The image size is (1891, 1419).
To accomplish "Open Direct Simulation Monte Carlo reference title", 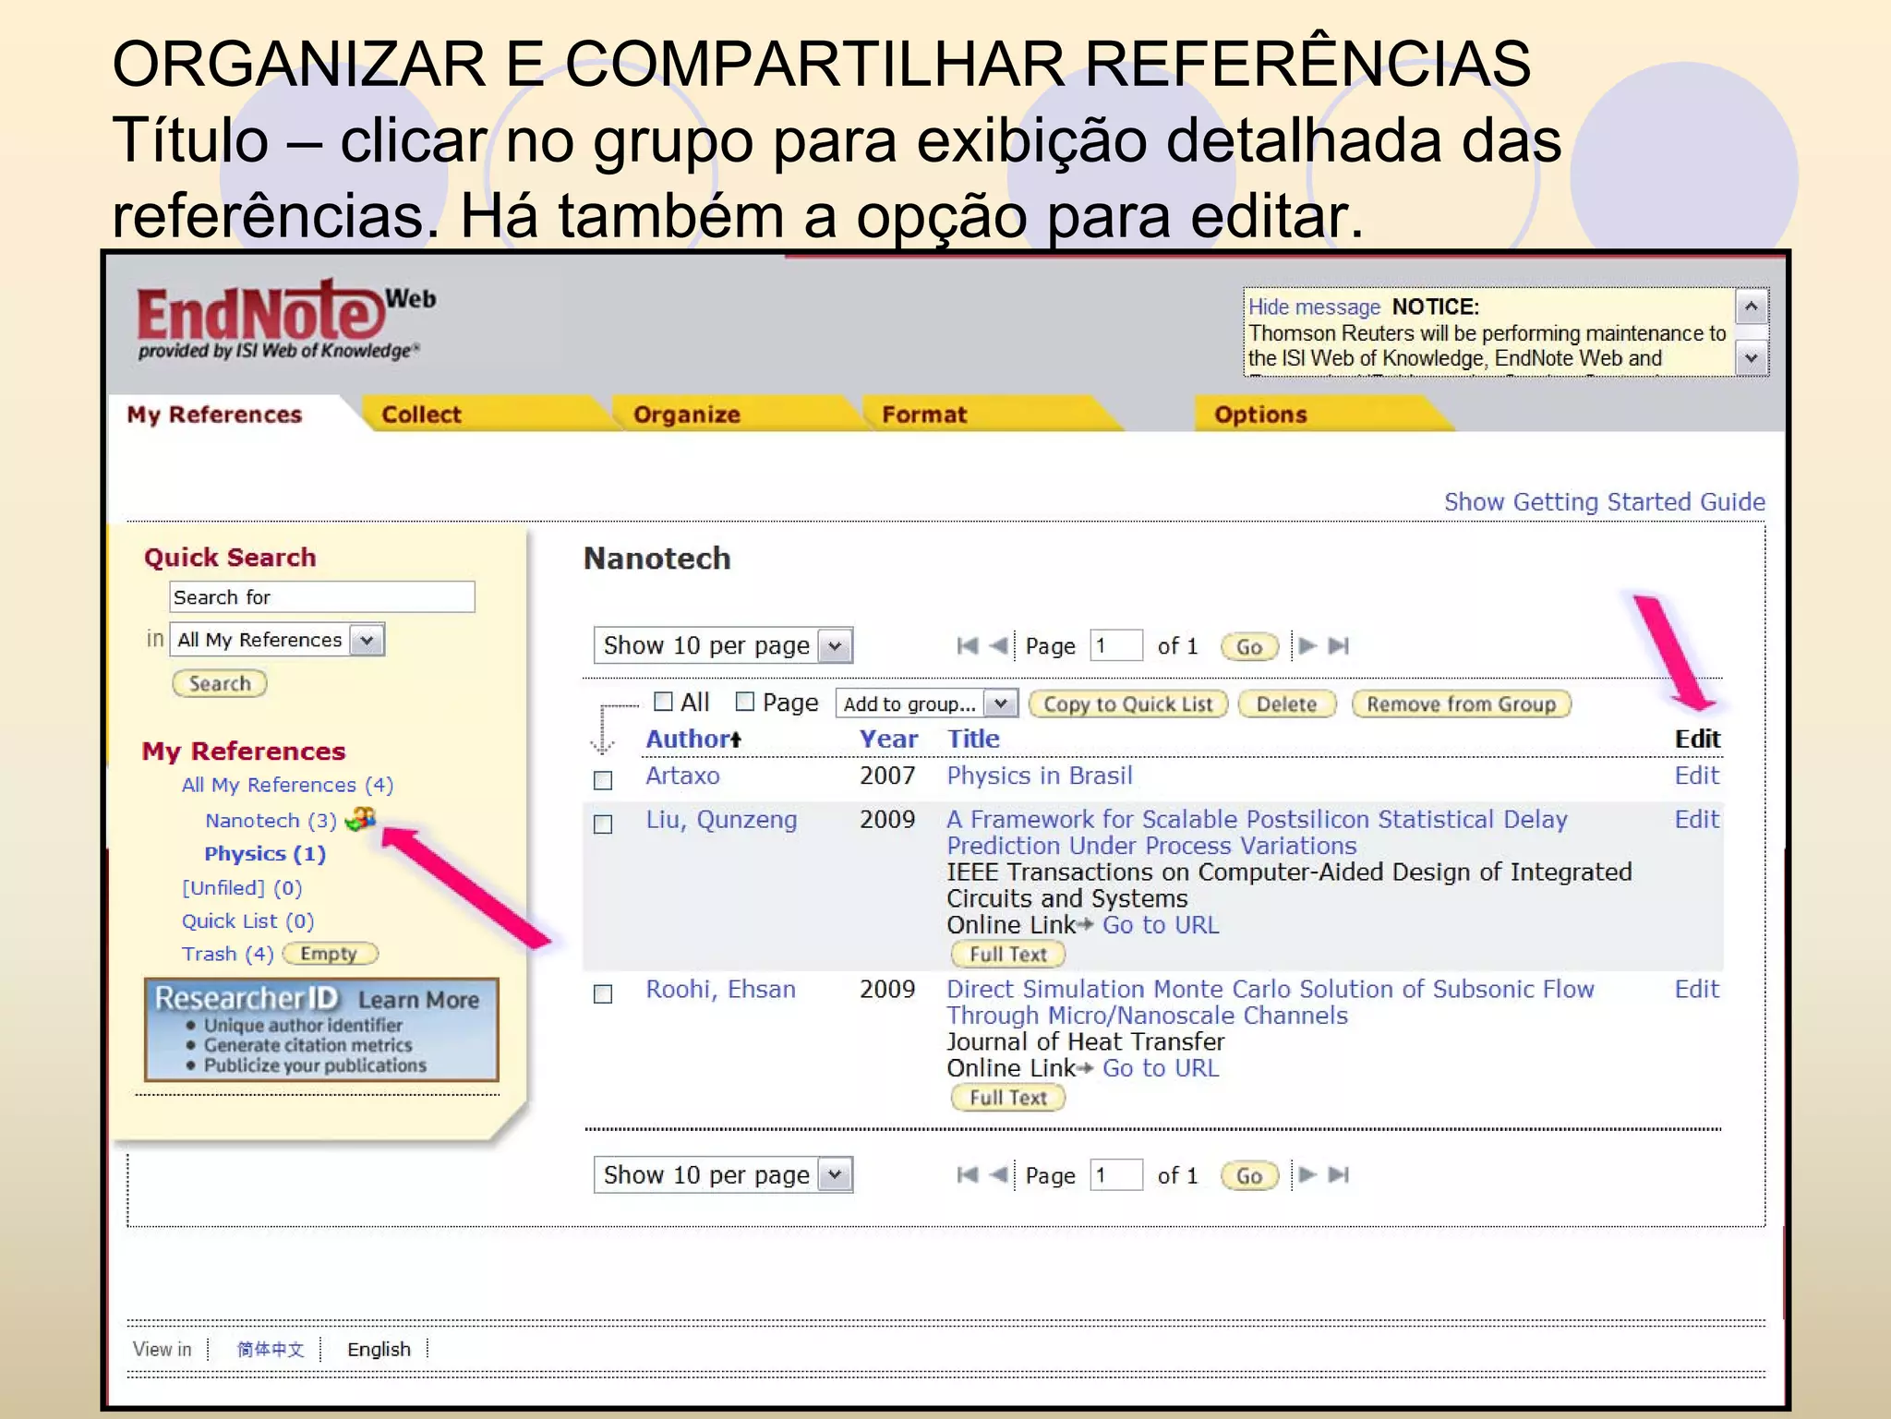I will (1271, 1002).
